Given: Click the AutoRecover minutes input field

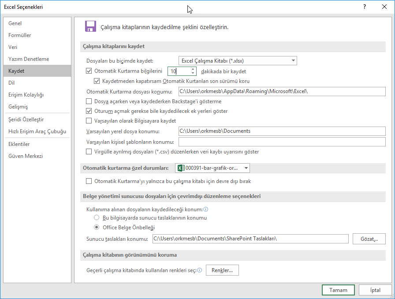Looking at the screenshot, I should (x=179, y=71).
